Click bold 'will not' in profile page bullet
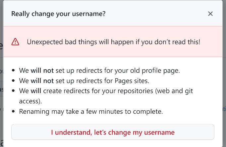 tap(42, 71)
